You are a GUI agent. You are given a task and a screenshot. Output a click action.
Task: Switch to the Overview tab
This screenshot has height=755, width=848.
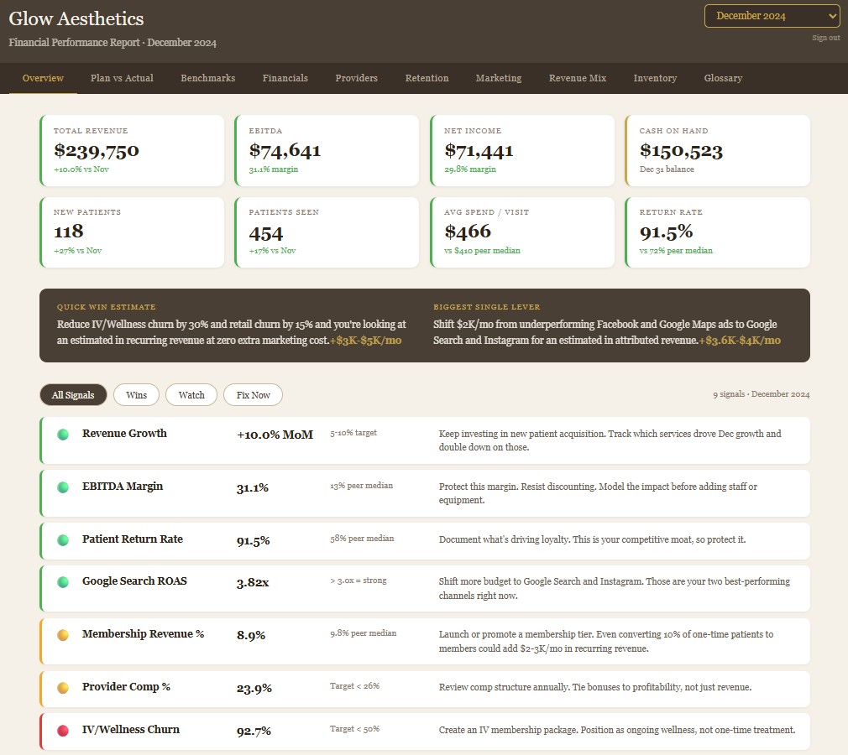click(43, 78)
